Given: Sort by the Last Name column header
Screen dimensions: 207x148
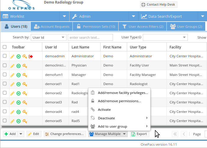Looking at the screenshot, I should coord(85,47).
